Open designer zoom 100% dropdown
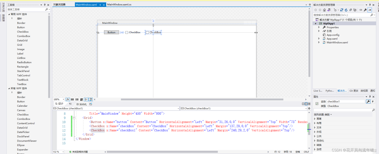The height and width of the screenshot is (154, 379). tap(64, 99)
